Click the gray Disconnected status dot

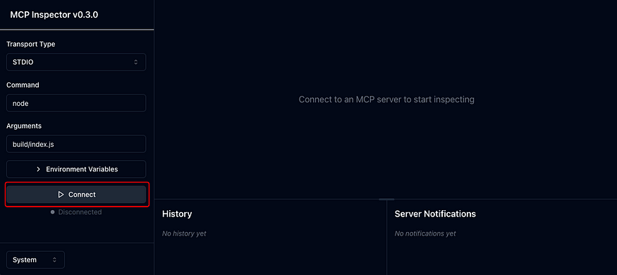52,212
